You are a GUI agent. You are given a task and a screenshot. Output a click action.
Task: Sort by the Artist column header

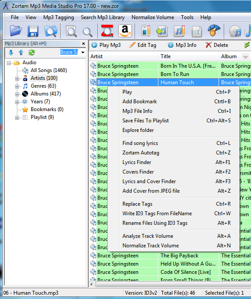pos(123,56)
